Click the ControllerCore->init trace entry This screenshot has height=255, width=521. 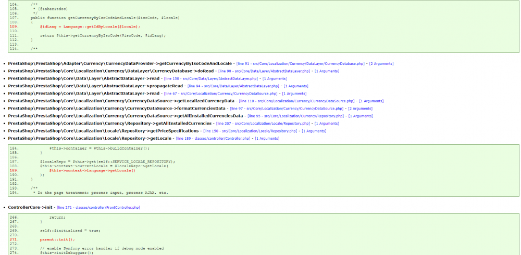point(30,208)
